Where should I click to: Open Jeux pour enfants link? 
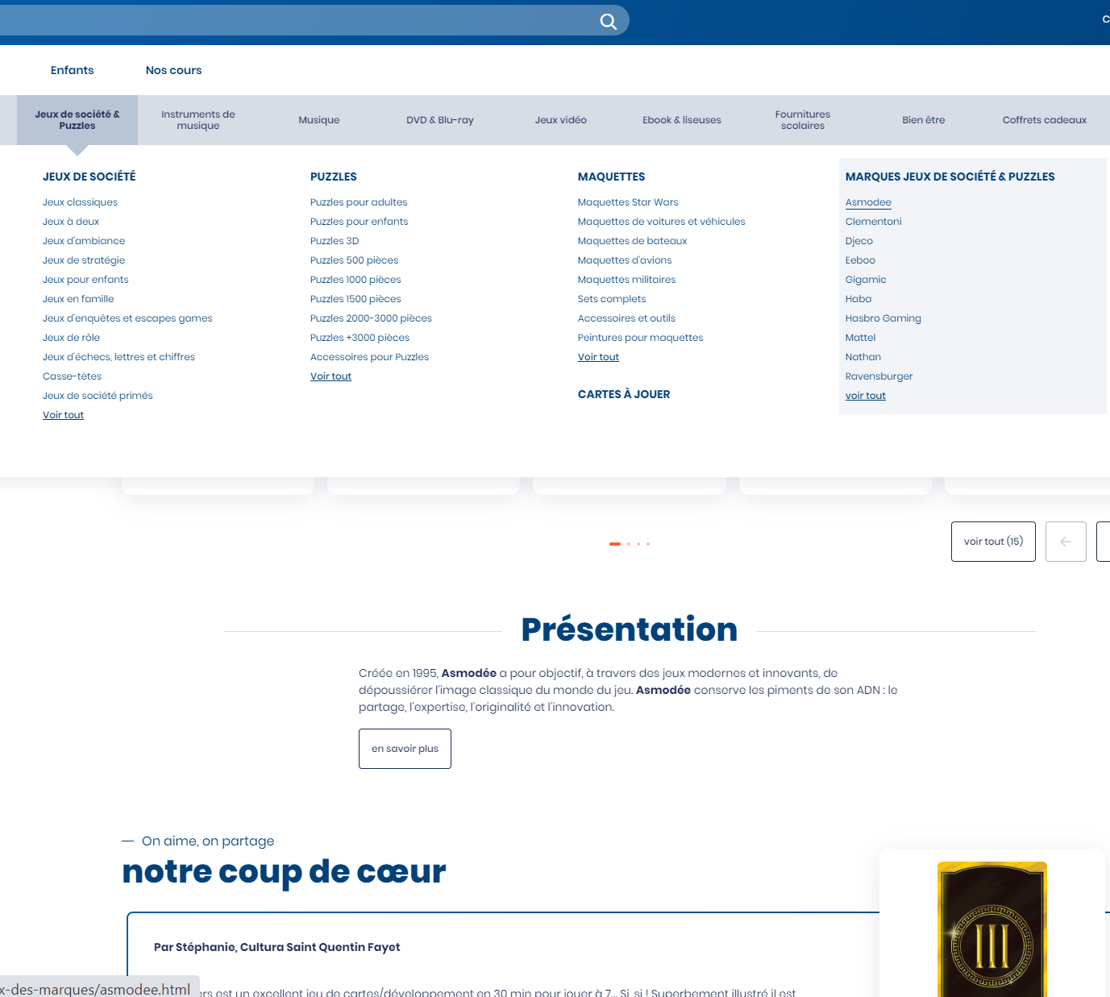click(x=85, y=280)
